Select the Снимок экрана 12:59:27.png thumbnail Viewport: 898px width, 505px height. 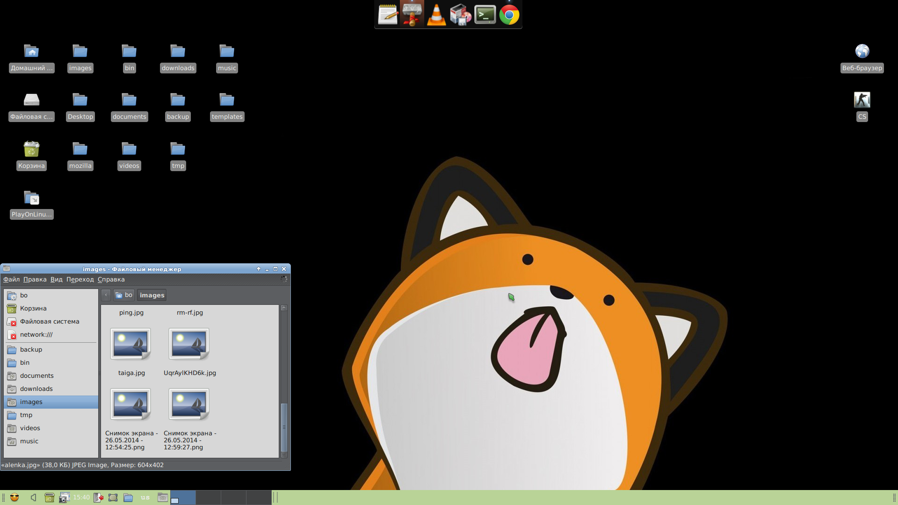(x=189, y=404)
